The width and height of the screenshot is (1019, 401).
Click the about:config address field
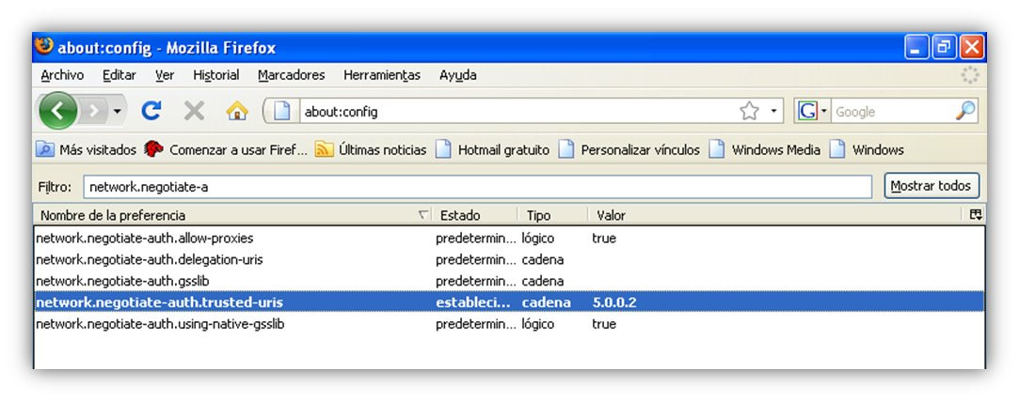point(517,112)
